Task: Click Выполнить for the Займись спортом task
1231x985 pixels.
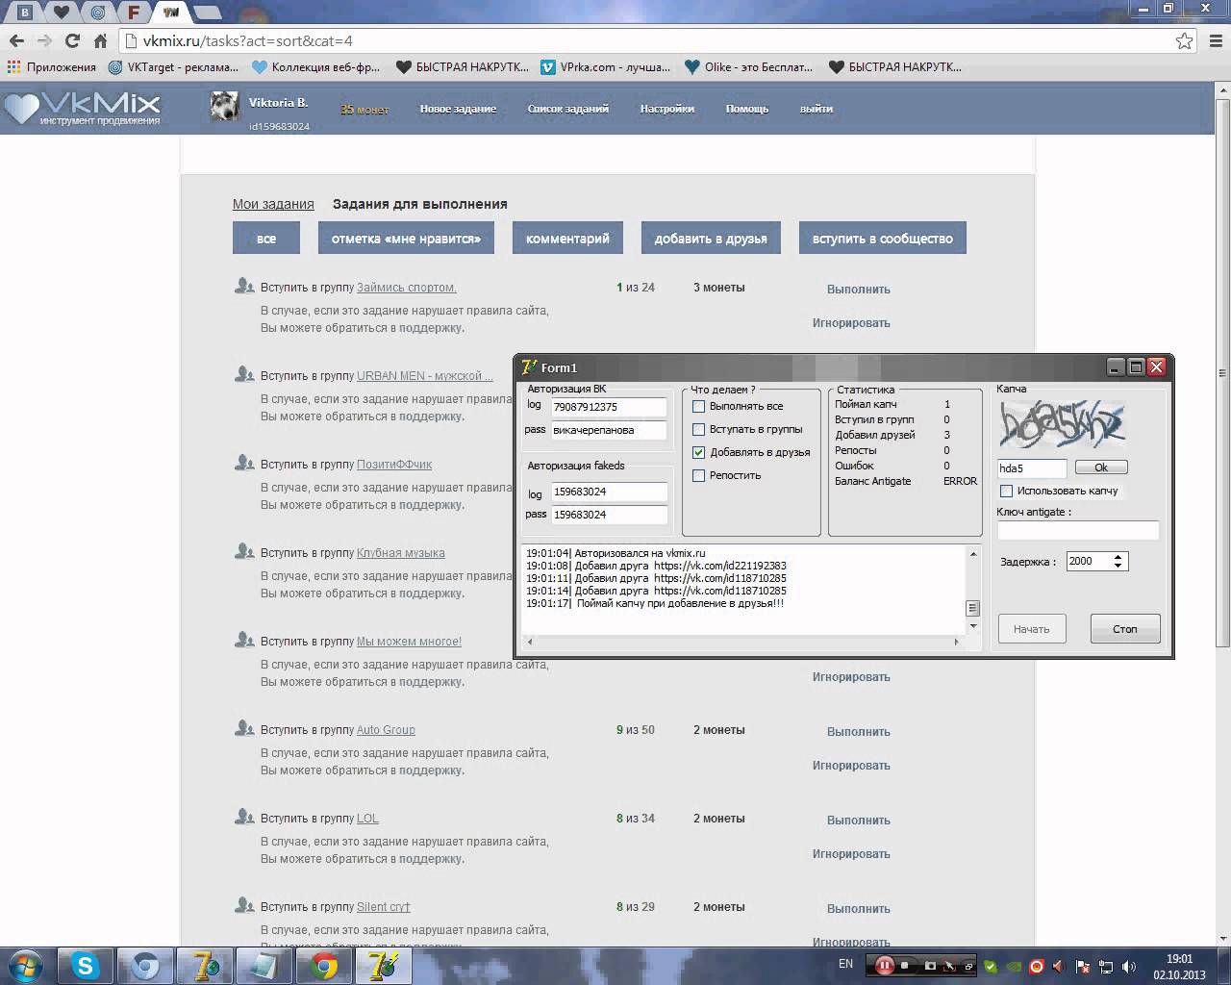Action: 859,289
